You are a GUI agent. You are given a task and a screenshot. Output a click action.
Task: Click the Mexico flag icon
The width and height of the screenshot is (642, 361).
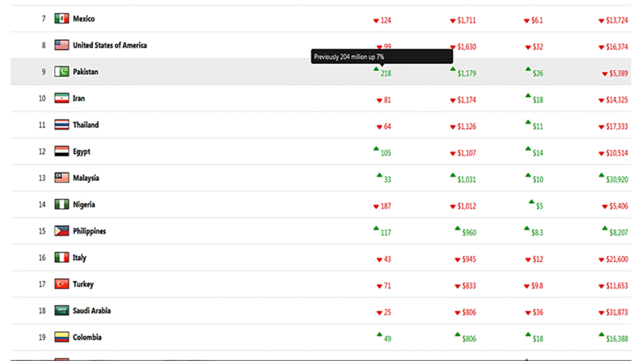point(61,18)
